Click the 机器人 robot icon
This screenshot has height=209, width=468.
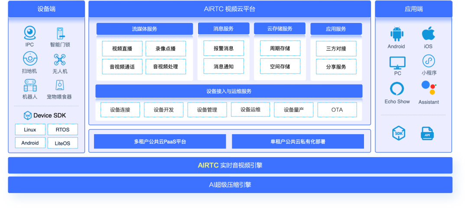point(30,85)
